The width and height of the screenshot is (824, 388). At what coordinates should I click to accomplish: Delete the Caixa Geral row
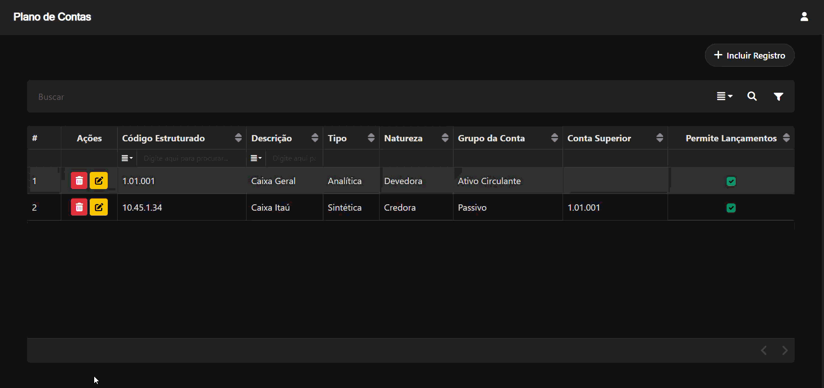pos(79,181)
